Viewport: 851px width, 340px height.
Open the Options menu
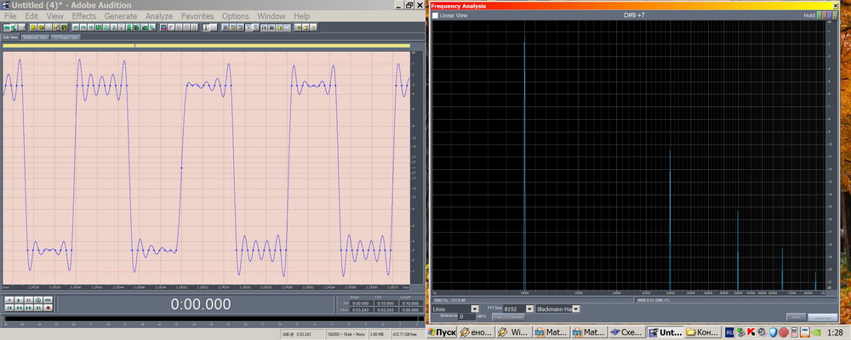coord(235,16)
